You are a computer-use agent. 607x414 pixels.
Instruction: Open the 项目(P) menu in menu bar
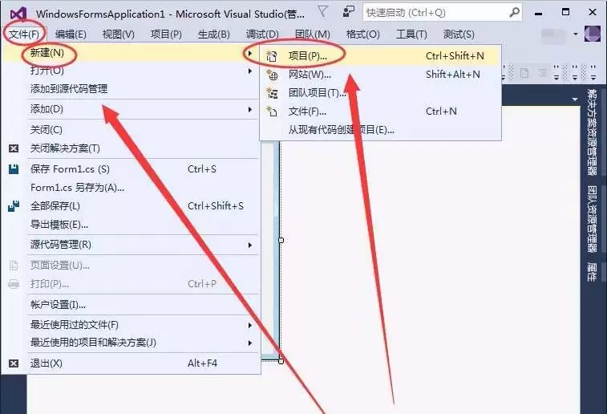tap(166, 34)
